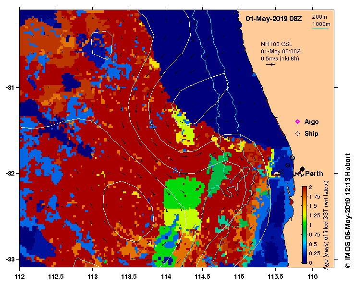
Task: Click latitude axis label -33
Action: tap(10, 260)
